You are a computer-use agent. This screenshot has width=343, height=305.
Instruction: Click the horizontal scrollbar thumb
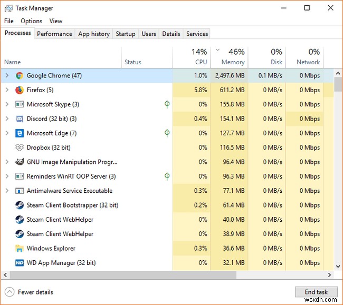[123, 275]
